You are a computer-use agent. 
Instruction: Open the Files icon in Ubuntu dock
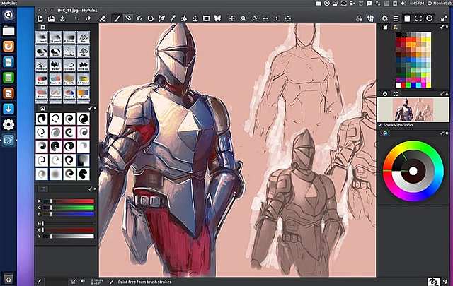pyautogui.click(x=8, y=30)
